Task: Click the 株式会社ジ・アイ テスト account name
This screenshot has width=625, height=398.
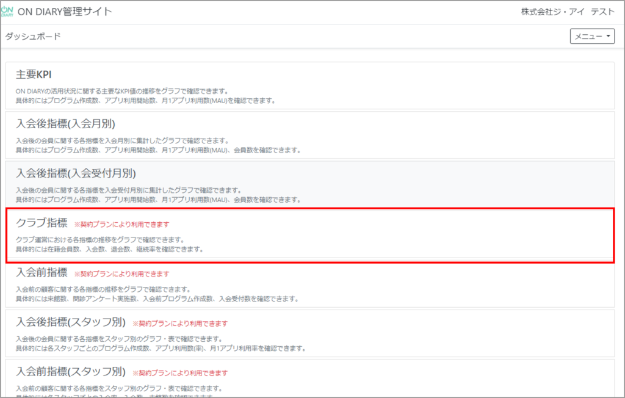Action: coord(559,12)
